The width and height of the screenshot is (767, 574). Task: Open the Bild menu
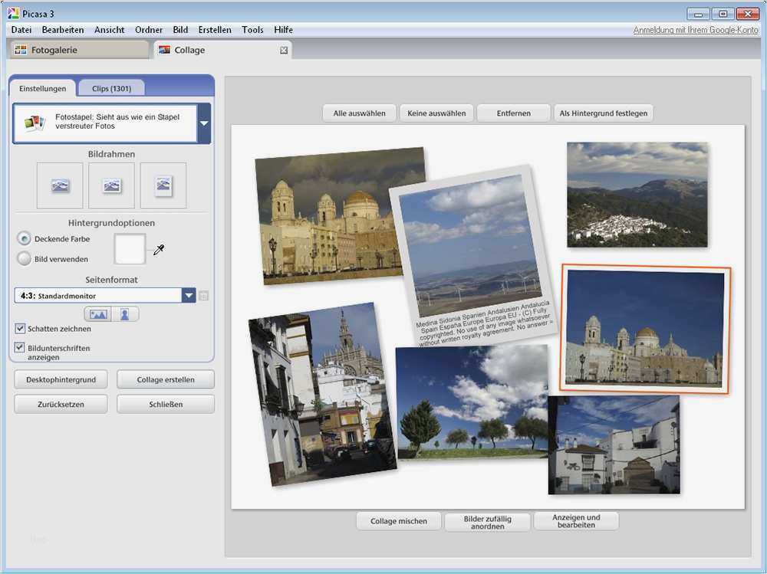180,30
